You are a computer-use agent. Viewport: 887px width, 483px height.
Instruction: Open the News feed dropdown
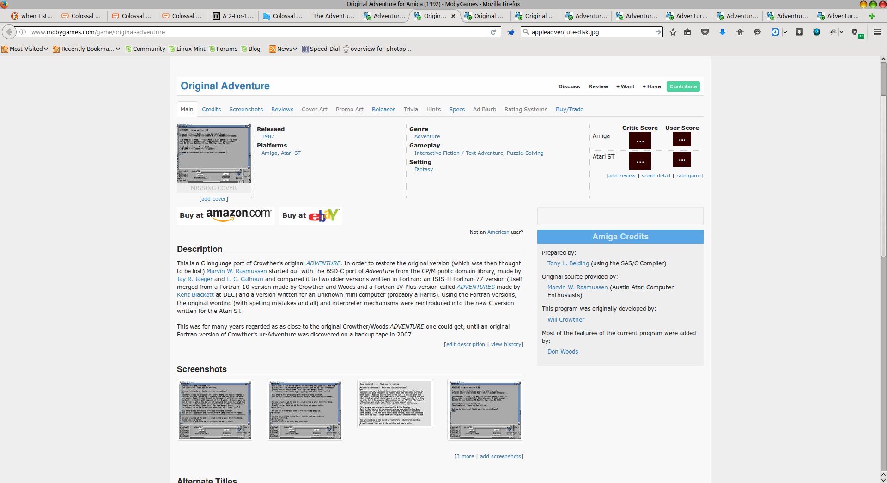[x=283, y=49]
